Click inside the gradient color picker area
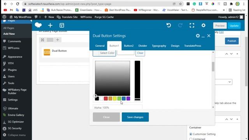The height and width of the screenshot is (140, 249). pyautogui.click(x=112, y=78)
